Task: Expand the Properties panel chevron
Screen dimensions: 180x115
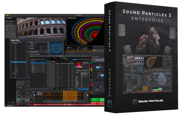Action: pos(6,105)
